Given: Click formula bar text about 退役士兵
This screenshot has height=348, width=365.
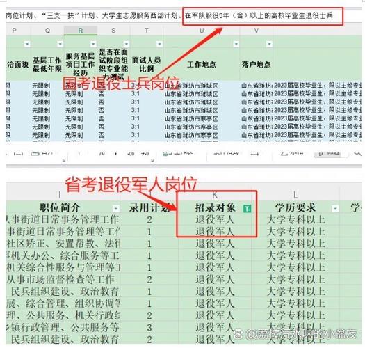Looking at the screenshot, I should pyautogui.click(x=259, y=15).
